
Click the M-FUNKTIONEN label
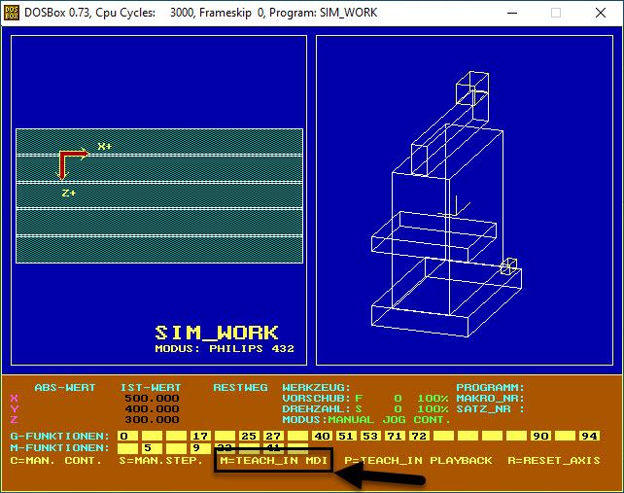59,448
